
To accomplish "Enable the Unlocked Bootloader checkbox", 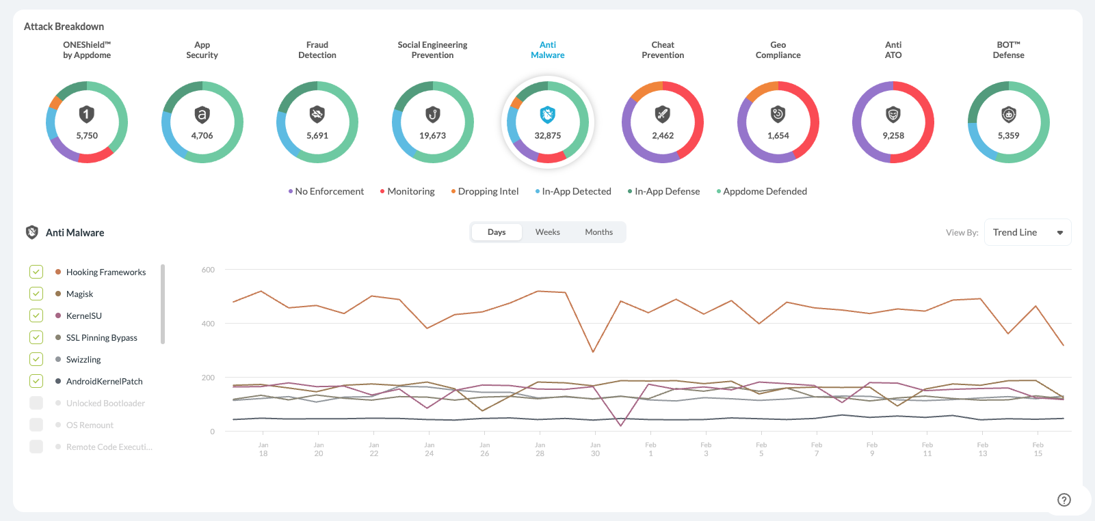I will pyautogui.click(x=36, y=403).
